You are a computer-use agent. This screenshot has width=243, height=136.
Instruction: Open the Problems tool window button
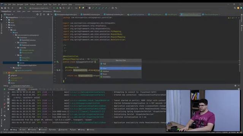point(32,130)
